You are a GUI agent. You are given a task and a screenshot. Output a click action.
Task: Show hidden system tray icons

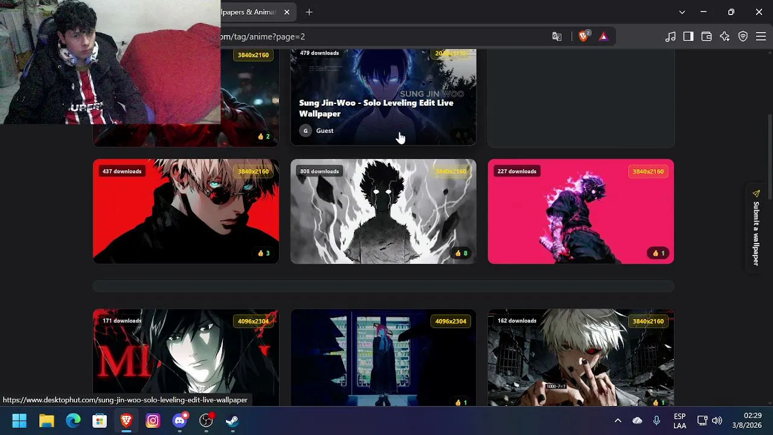618,420
